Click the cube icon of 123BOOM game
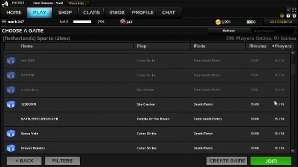Image resolution: width=298 pixels, height=167 pixels. (x=11, y=104)
